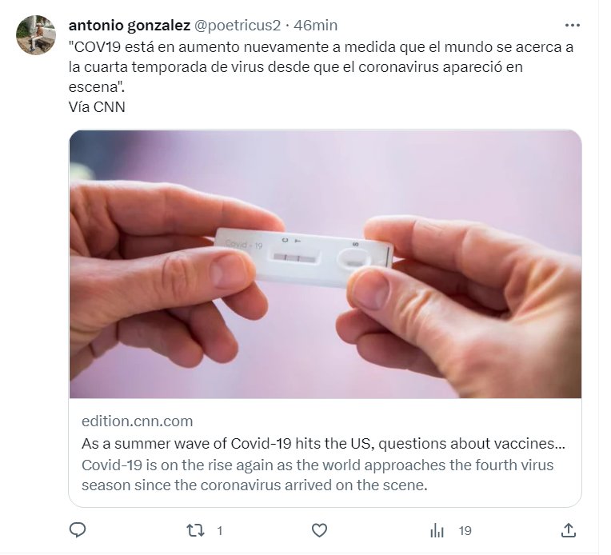Click the view count number 19
This screenshot has height=555, width=611.
pos(465,531)
